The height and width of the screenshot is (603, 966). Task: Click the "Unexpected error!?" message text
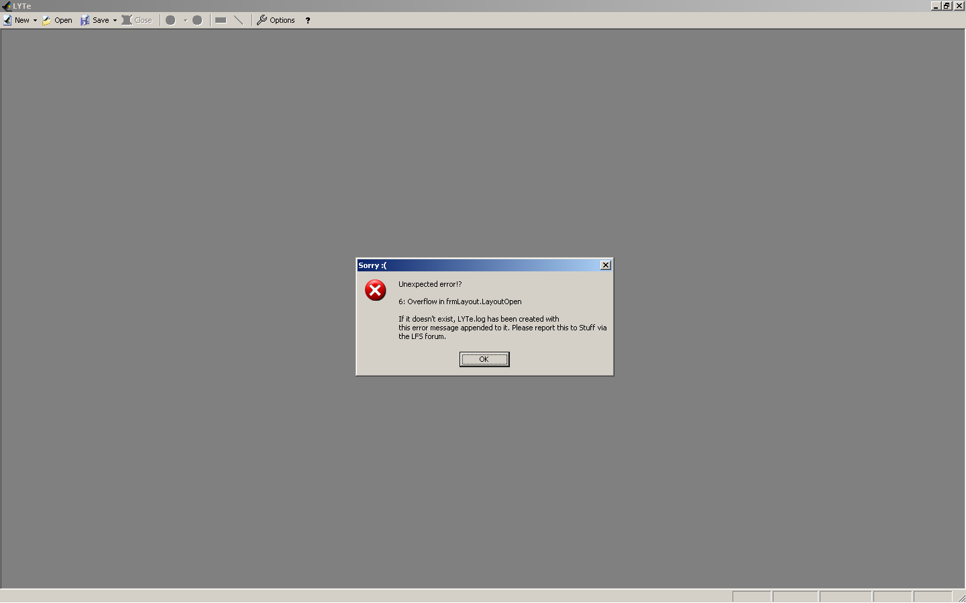pos(430,284)
